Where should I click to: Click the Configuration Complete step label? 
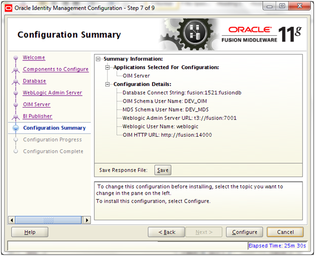(53, 151)
